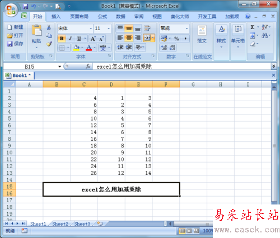Click the Fill down icon in editing group

coord(253,36)
